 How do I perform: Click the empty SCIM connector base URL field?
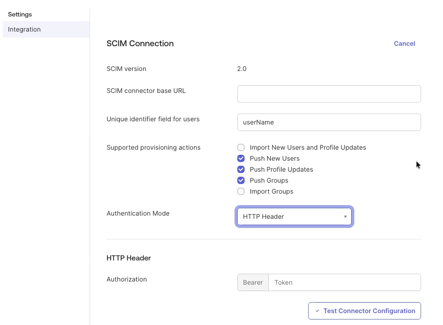point(329,94)
